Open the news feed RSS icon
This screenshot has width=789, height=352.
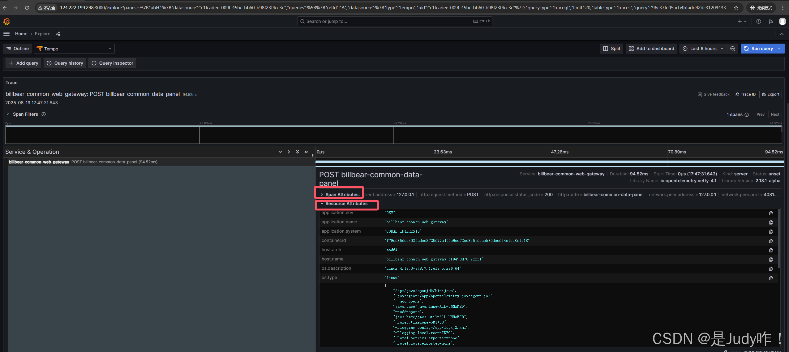[770, 21]
